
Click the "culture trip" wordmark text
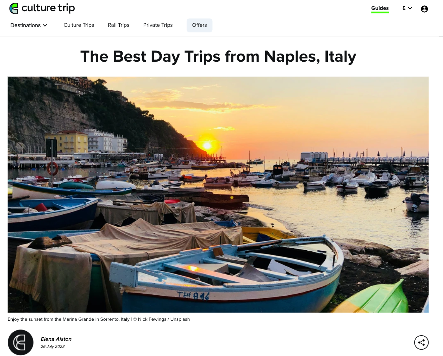pyautogui.click(x=48, y=8)
